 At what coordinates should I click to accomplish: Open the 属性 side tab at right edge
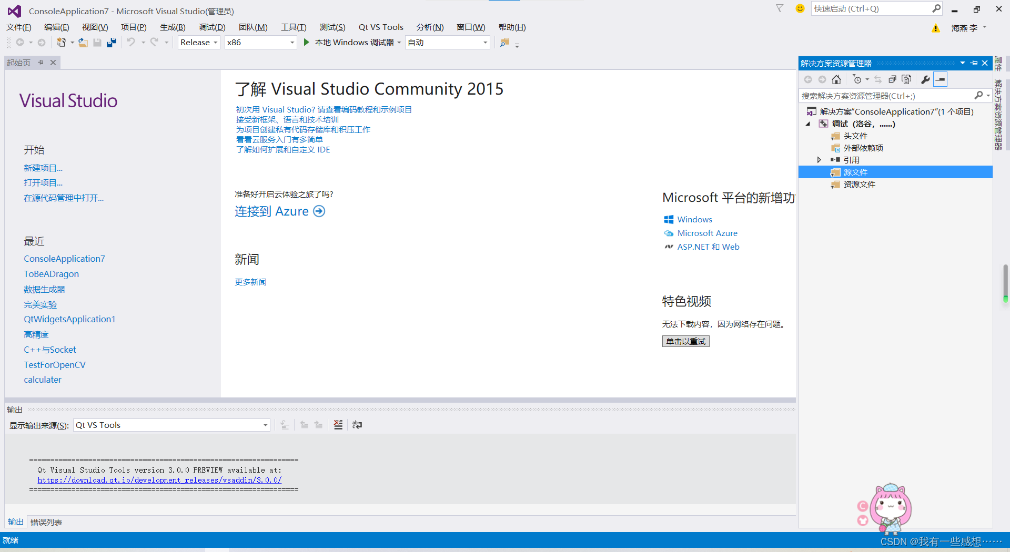click(x=998, y=63)
